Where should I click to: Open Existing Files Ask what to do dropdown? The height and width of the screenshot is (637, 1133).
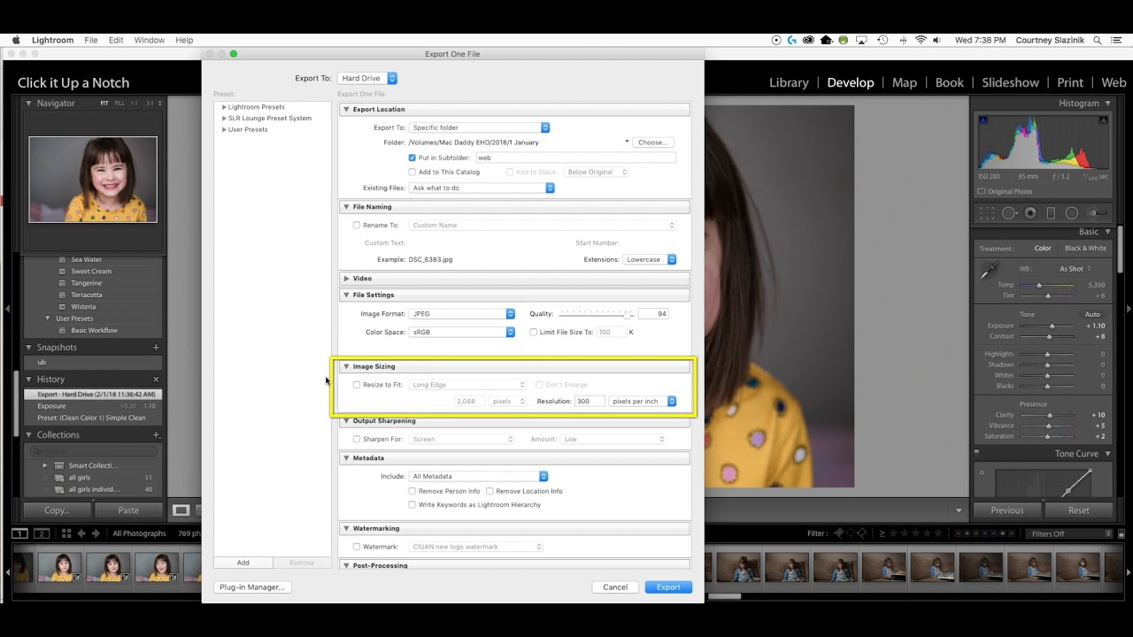pos(482,188)
